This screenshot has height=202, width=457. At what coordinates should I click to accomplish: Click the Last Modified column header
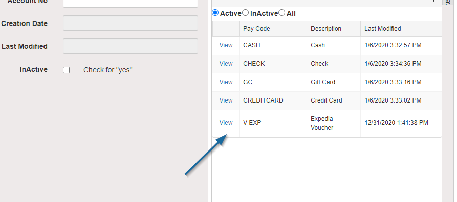tap(401, 29)
